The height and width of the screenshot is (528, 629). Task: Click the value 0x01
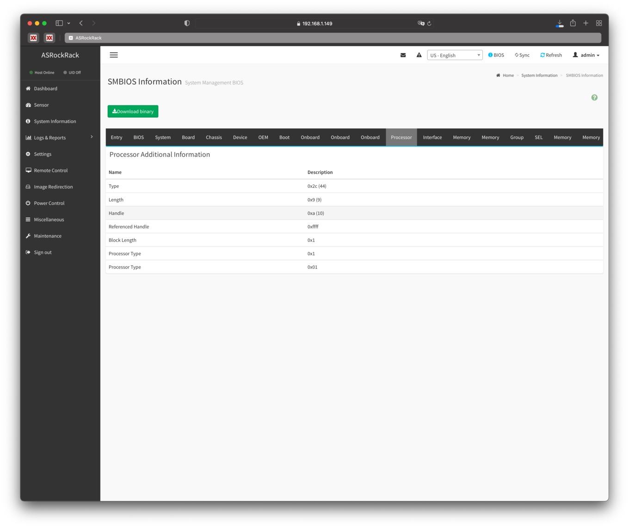[x=312, y=267]
